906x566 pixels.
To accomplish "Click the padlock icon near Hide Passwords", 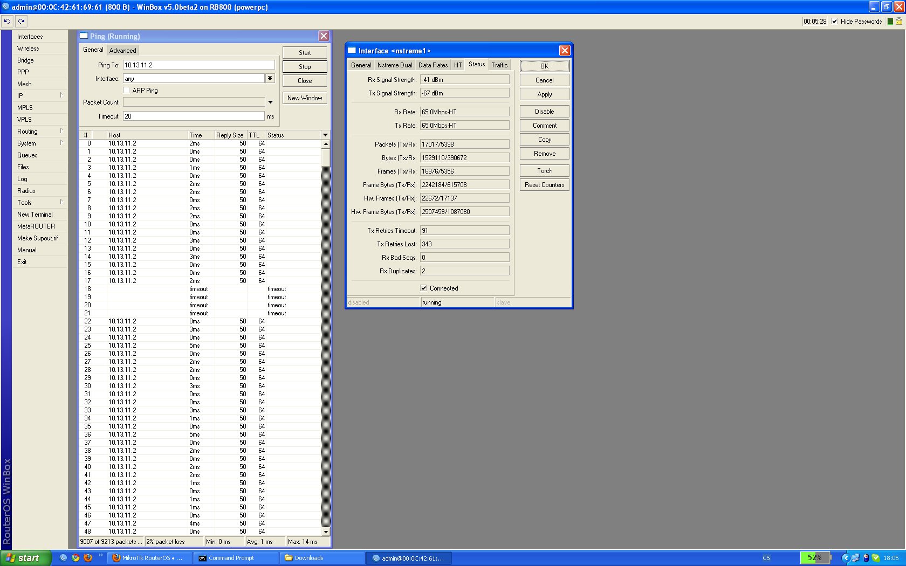I will click(899, 22).
